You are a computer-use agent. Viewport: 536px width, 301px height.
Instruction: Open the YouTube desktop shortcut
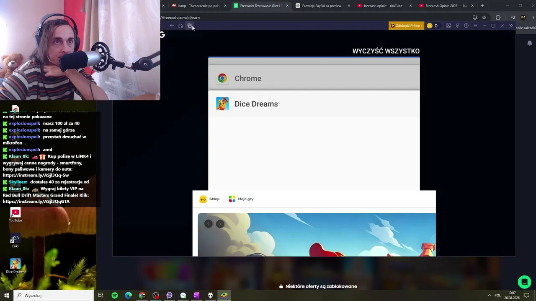[15, 215]
